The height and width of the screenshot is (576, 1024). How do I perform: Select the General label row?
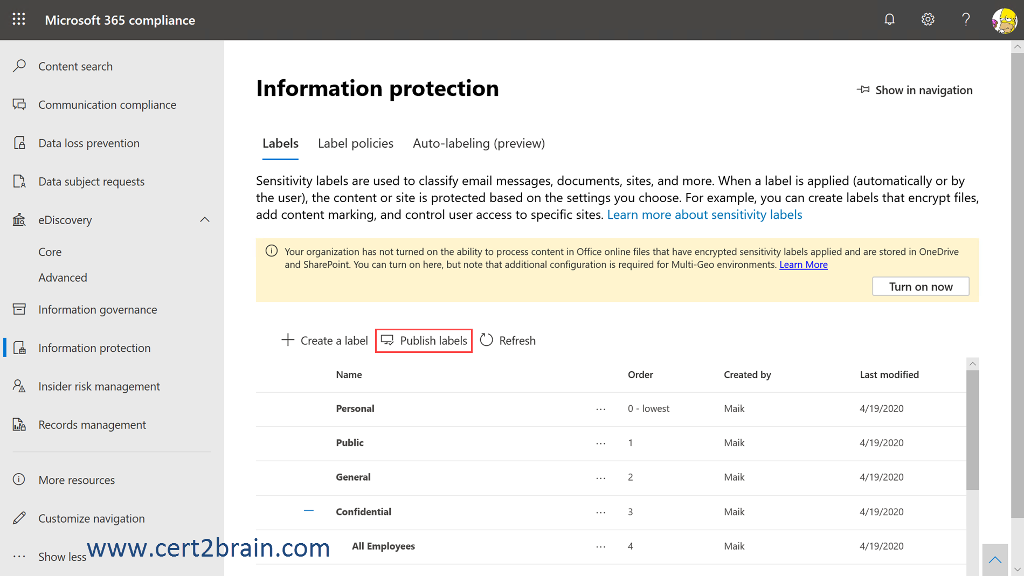click(611, 477)
